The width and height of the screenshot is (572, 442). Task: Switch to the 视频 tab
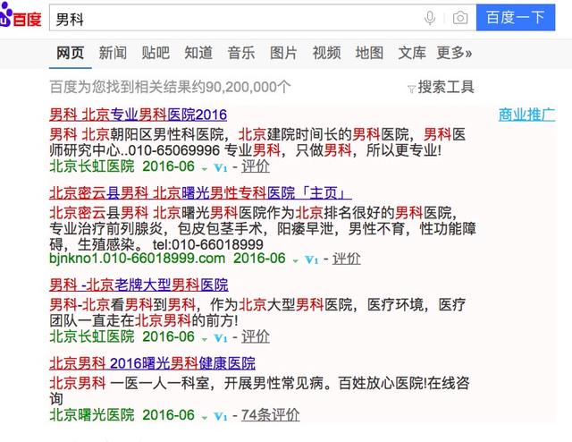[326, 53]
